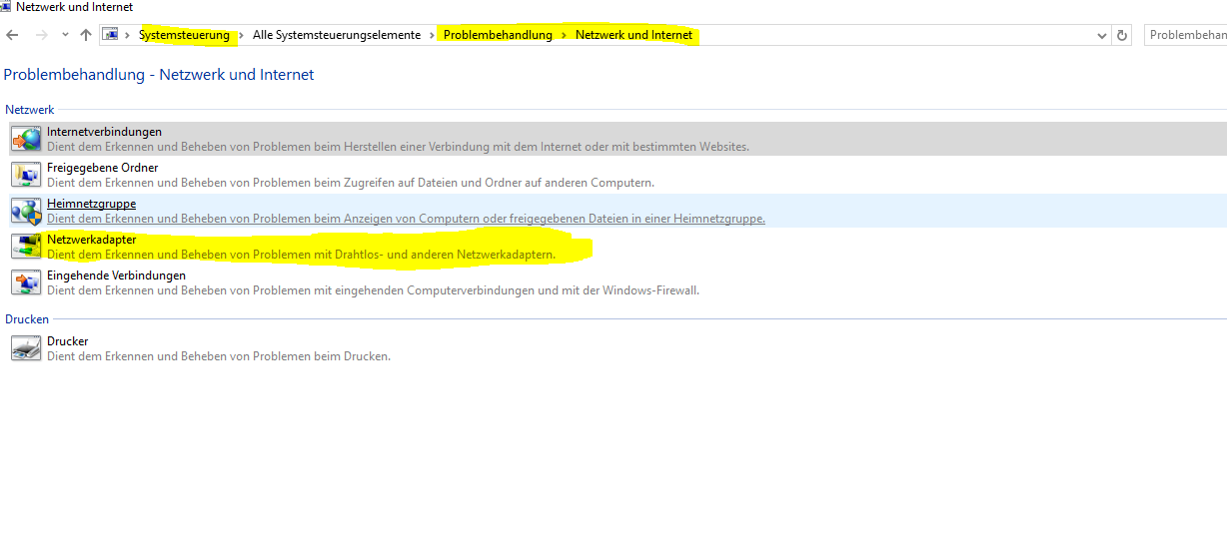Click description about Ordner auf anderen Computern
Image resolution: width=1227 pixels, height=556 pixels.
351,183
